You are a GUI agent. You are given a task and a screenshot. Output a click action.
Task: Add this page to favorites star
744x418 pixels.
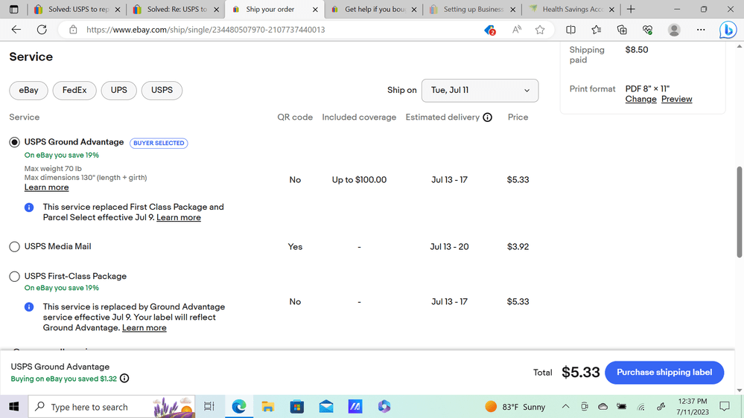click(x=540, y=30)
